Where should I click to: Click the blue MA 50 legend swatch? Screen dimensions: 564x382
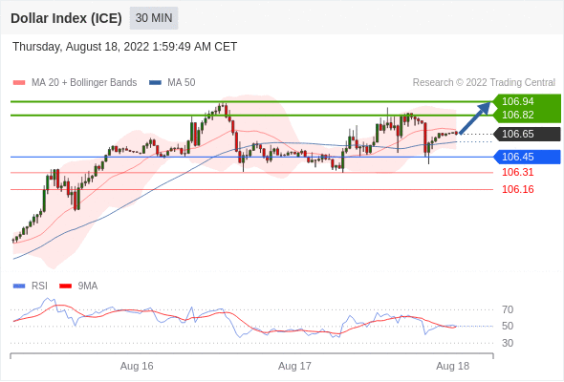click(x=155, y=83)
